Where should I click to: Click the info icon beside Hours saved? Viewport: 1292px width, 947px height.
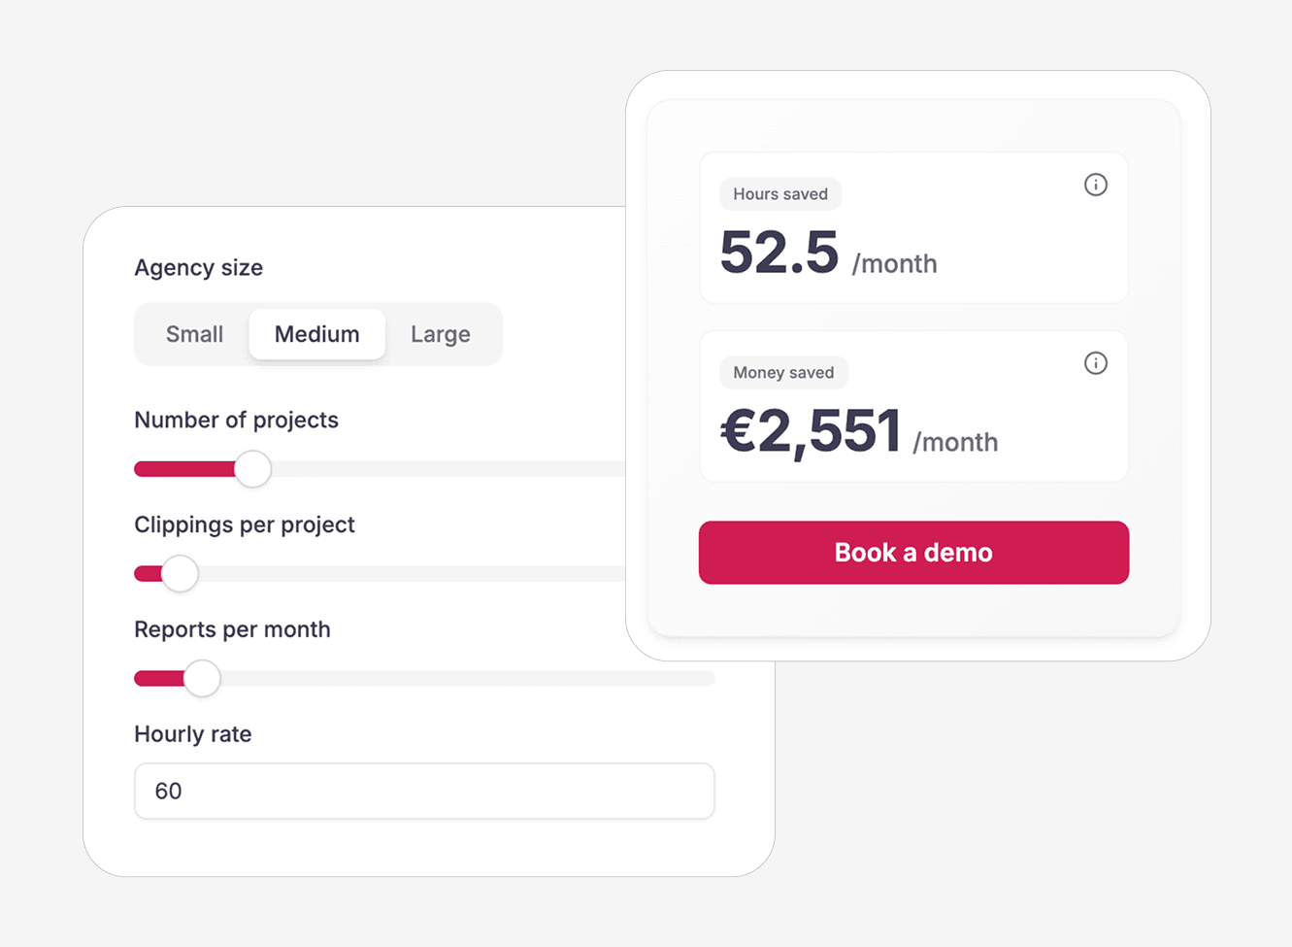(1095, 185)
